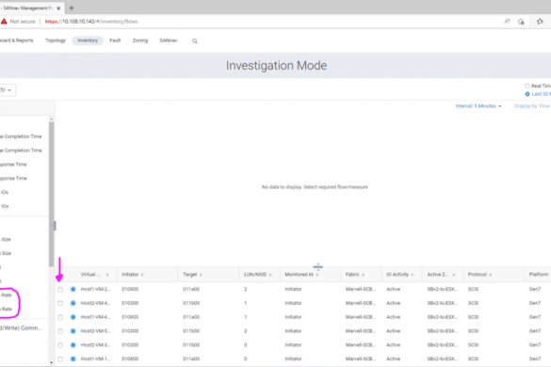
Task: Click Host1-VM-6 virtual machine name
Action: pos(95,317)
